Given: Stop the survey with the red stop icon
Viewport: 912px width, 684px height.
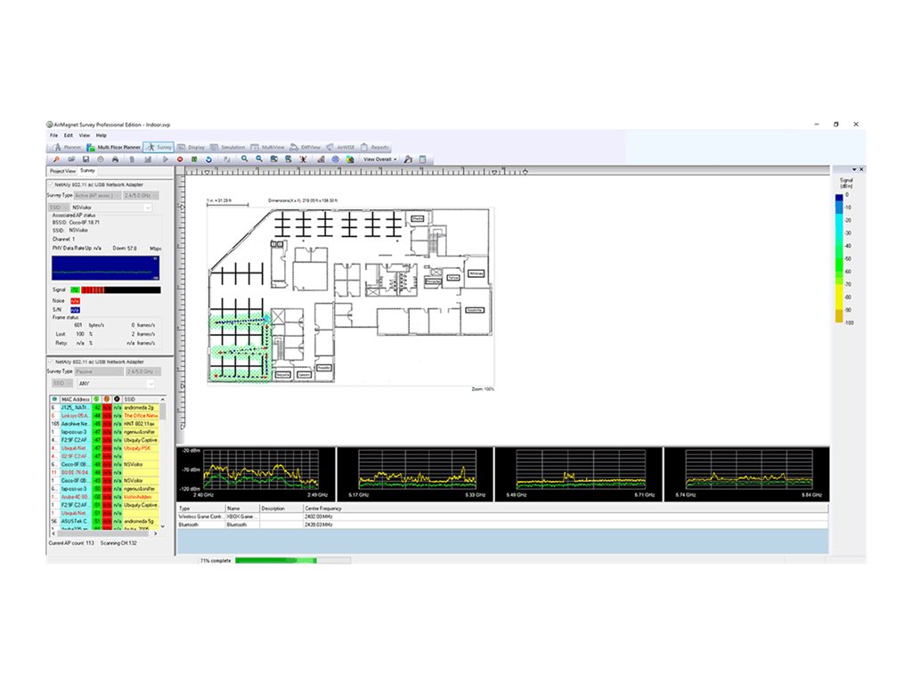Looking at the screenshot, I should coord(180,159).
